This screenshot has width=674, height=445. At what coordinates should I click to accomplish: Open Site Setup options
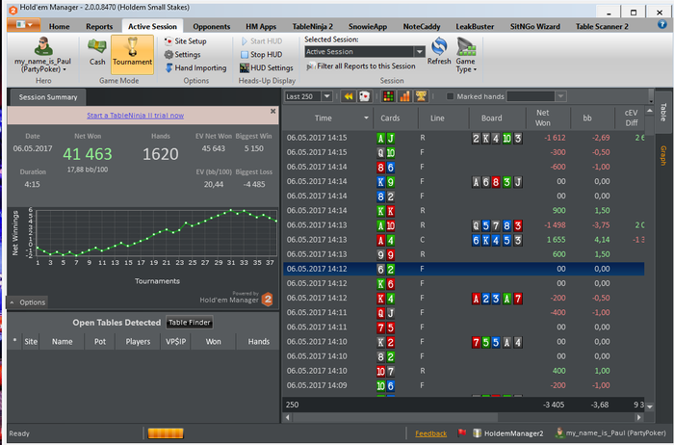point(185,41)
